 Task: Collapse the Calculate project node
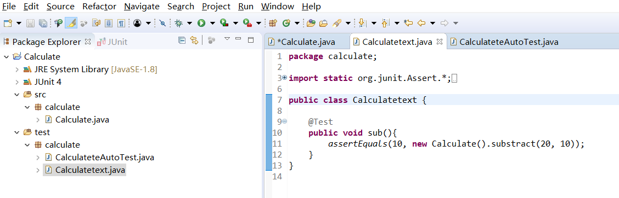pyautogui.click(x=7, y=57)
